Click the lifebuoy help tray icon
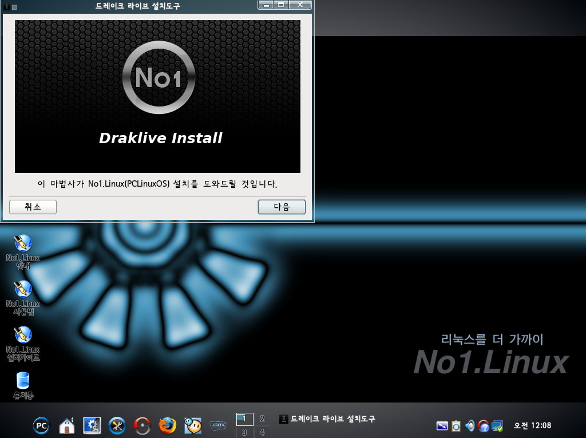The width and height of the screenshot is (586, 438). coord(484,425)
